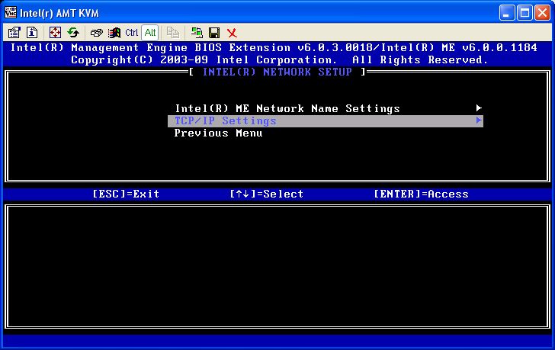Click the properties icon in the toolbar
The image size is (555, 350).
(14, 33)
